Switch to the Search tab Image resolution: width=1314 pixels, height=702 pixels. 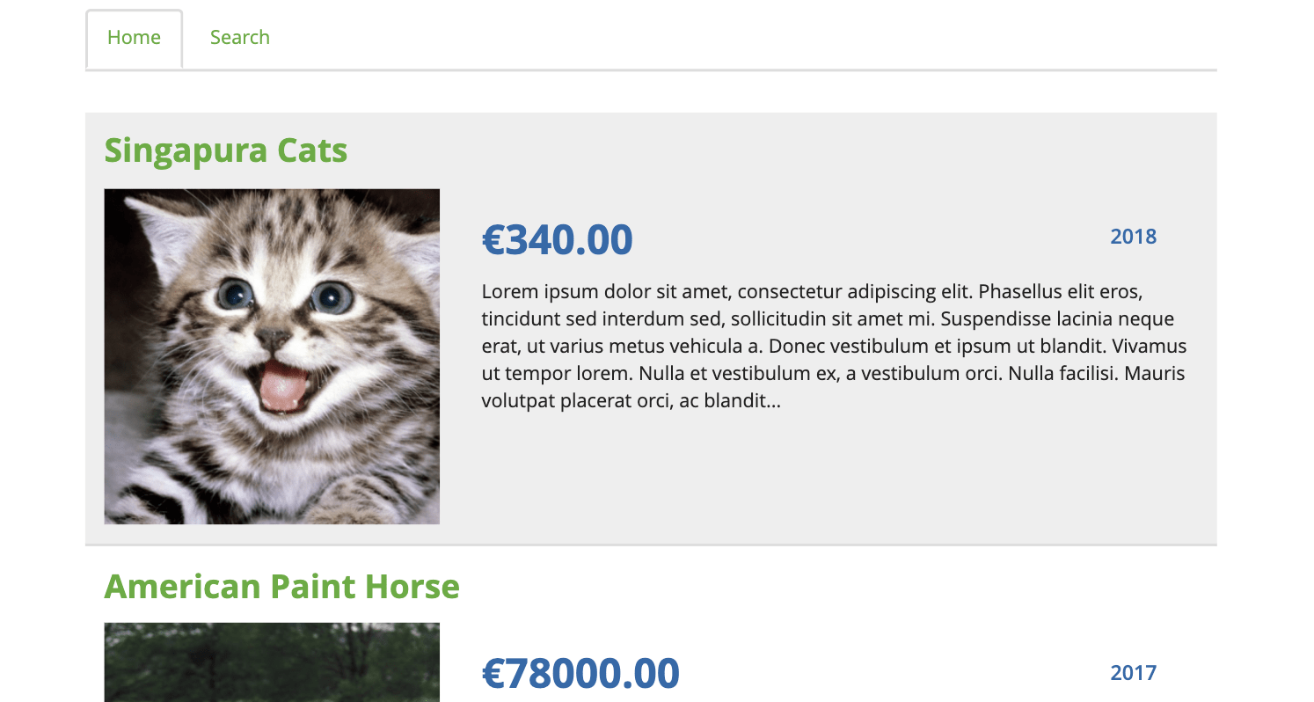click(239, 37)
